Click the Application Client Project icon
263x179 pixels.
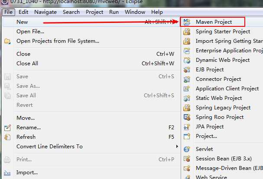coord(187,89)
